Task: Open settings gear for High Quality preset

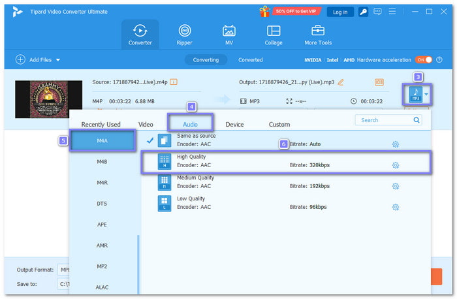Action: point(395,165)
